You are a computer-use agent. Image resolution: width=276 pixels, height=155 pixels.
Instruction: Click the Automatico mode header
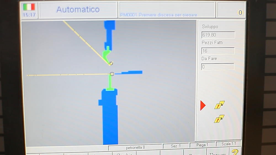(78, 10)
